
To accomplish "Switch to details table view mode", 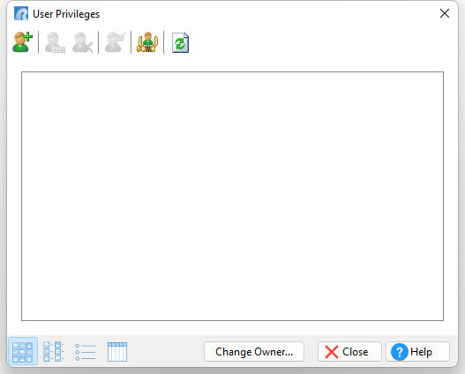I will click(x=117, y=352).
